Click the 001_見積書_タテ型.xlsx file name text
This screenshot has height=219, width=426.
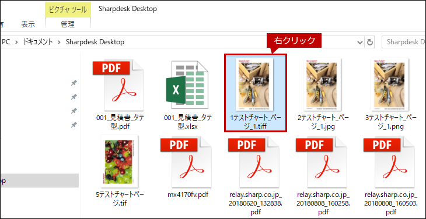[188, 122]
